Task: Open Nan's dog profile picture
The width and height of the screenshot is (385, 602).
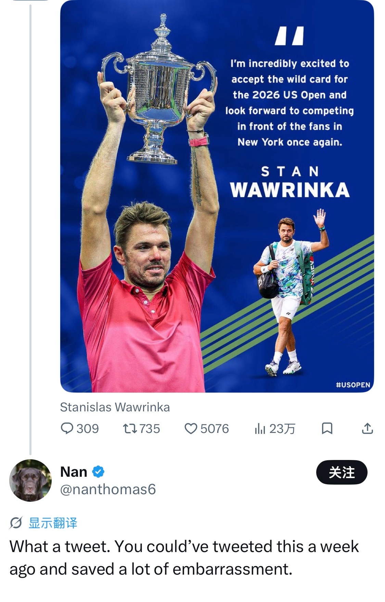Action: 30,481
